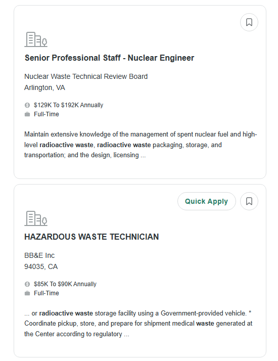This screenshot has width=278, height=361.
Task: Click briefcase icon in Nuclear Engineer card
Action: click(27, 114)
